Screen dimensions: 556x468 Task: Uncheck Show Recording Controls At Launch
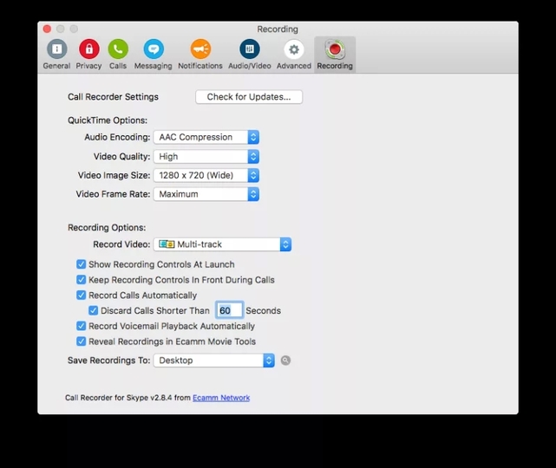tap(81, 264)
